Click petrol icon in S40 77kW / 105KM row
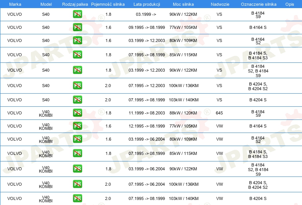Image resolution: width=302 pixels, height=205 pixels. click(77, 27)
